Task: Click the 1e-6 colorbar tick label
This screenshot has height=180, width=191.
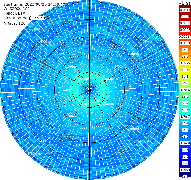Action: tap(185, 96)
